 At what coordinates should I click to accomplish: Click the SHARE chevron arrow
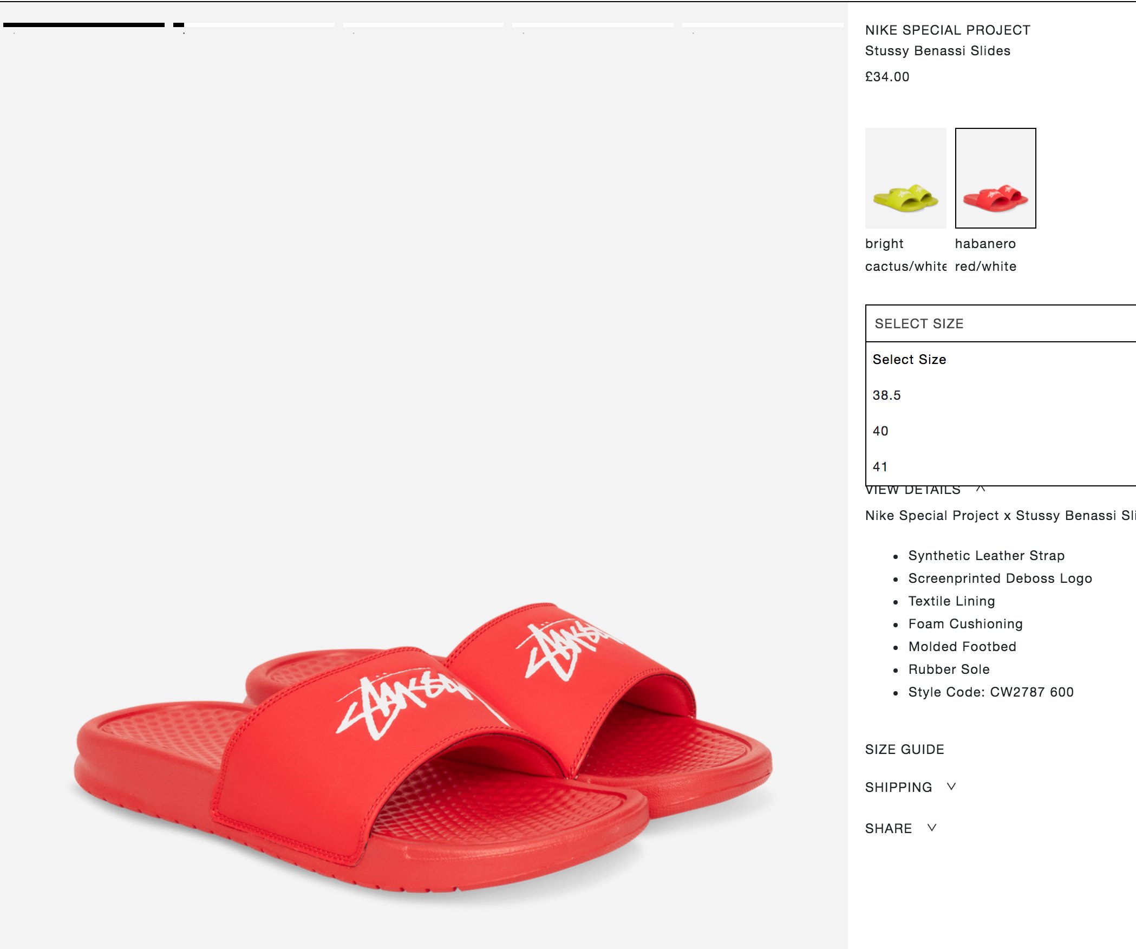coord(932,828)
